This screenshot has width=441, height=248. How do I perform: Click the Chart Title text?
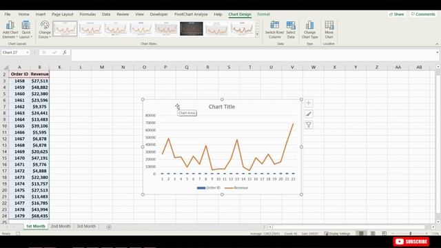222,107
